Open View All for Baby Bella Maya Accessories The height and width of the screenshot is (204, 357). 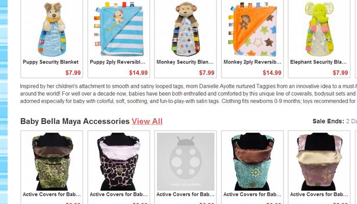[147, 121]
